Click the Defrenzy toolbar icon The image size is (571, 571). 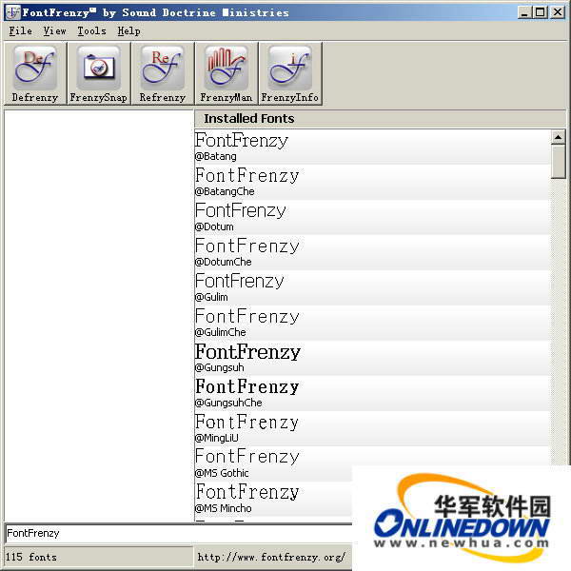click(x=35, y=74)
